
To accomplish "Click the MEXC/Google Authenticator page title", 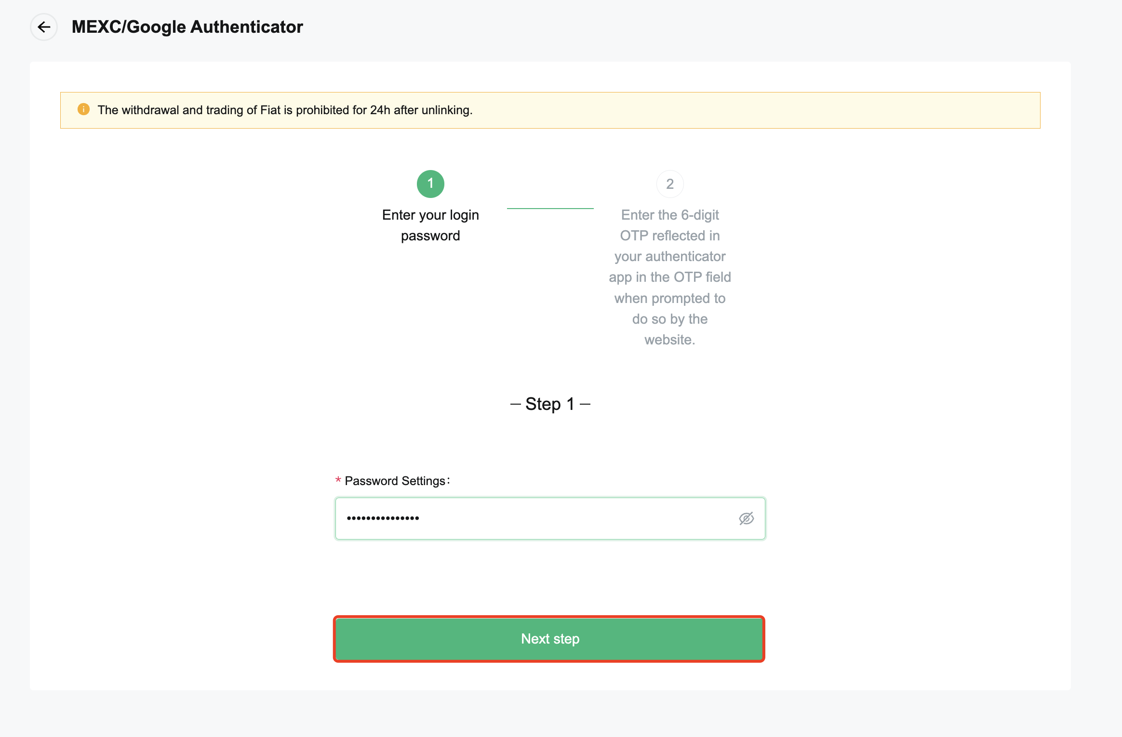I will click(187, 27).
